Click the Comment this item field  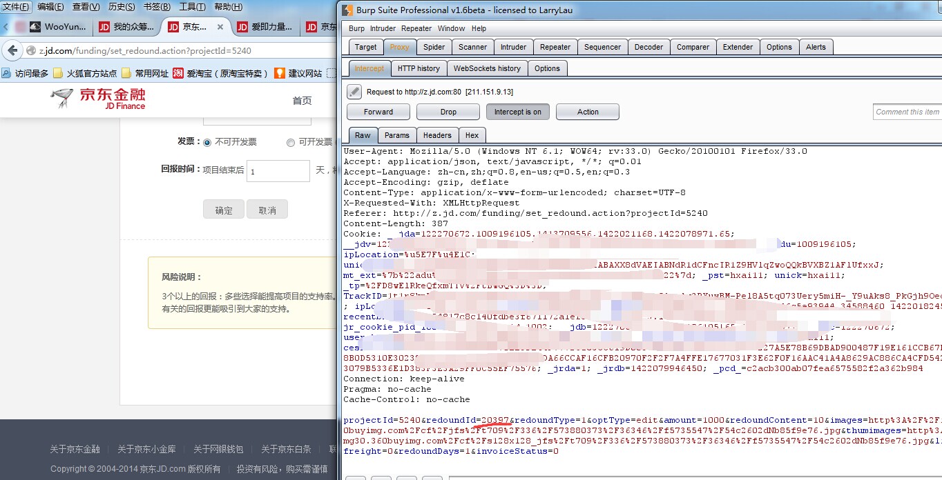907,112
